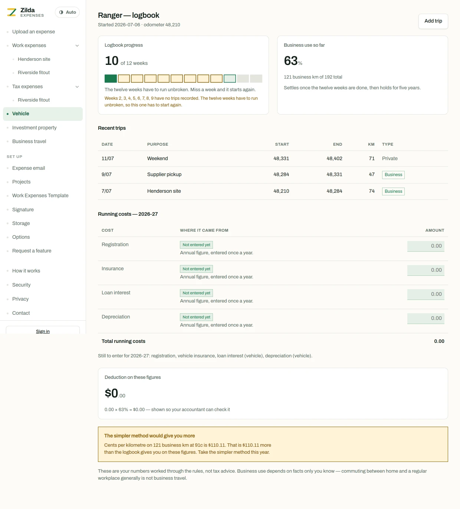Click Business tag on Henderson site trip
This screenshot has height=509, width=460.
(393, 192)
